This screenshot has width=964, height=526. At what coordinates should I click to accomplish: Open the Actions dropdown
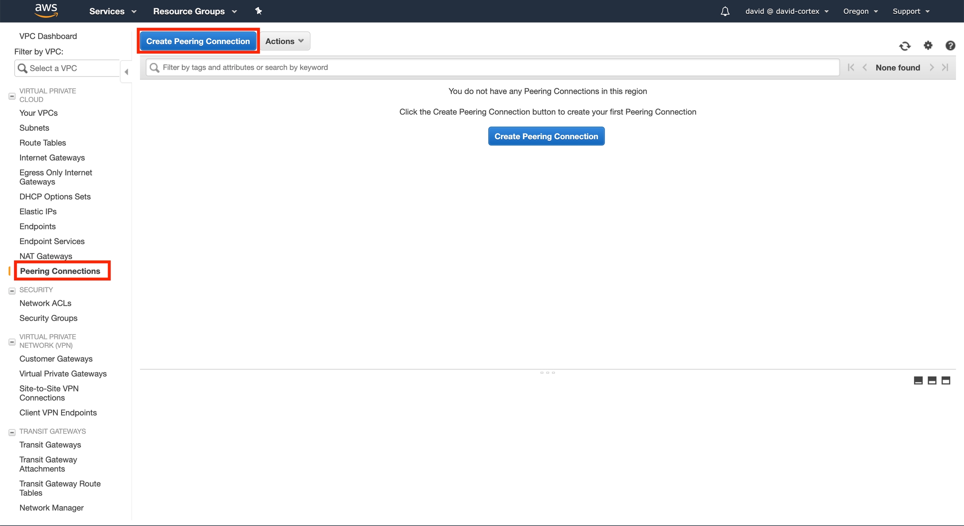pos(285,41)
